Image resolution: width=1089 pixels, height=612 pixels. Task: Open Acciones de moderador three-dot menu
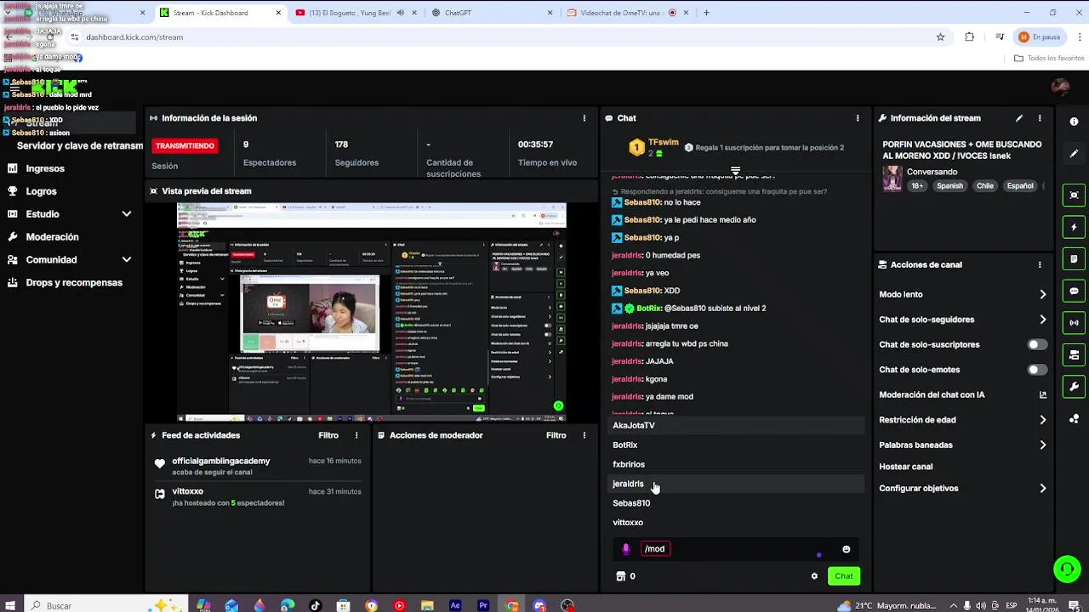(584, 435)
